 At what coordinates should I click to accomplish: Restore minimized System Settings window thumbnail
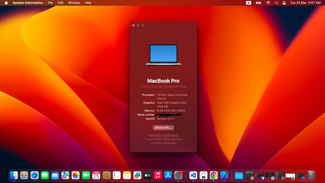click(x=280, y=175)
